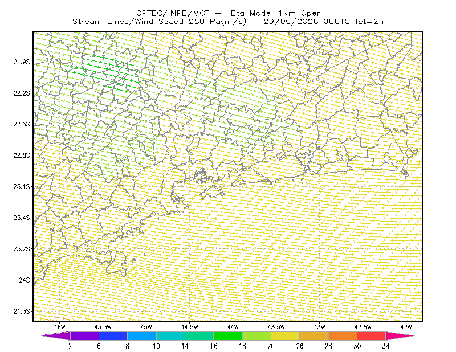Click latitude label 23.7S
This screenshot has width=456, height=352.
(x=22, y=249)
